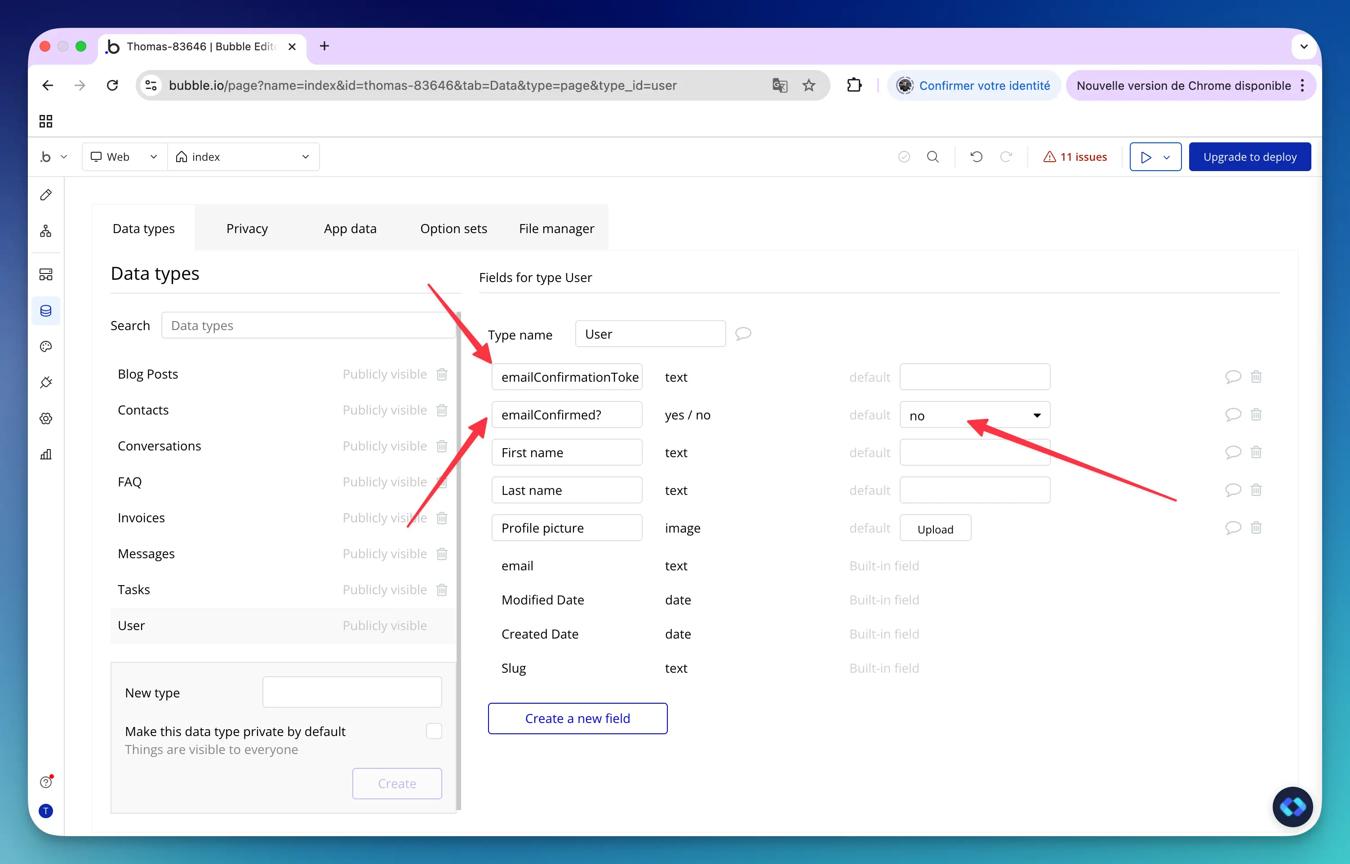Switch to the Option sets tab
The width and height of the screenshot is (1350, 864).
[x=453, y=228]
